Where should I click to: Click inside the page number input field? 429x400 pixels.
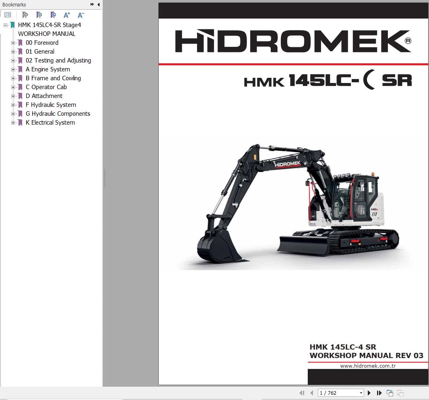click(x=334, y=392)
